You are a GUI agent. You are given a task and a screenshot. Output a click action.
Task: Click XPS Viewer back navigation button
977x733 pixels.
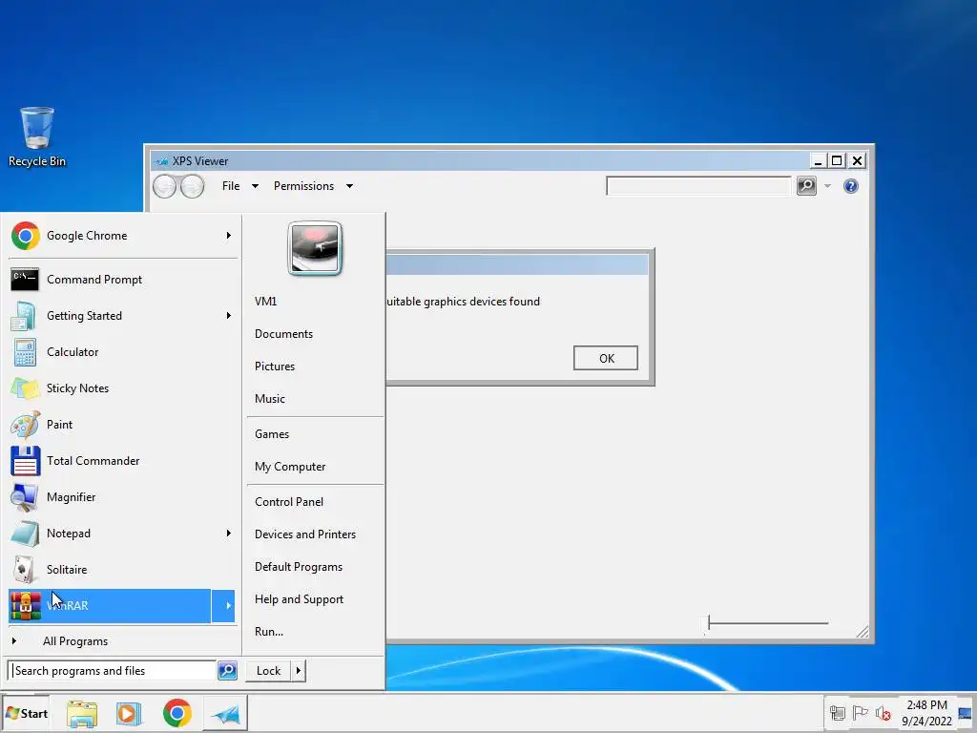pos(164,186)
